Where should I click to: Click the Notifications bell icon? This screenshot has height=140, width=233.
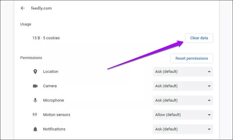35,129
